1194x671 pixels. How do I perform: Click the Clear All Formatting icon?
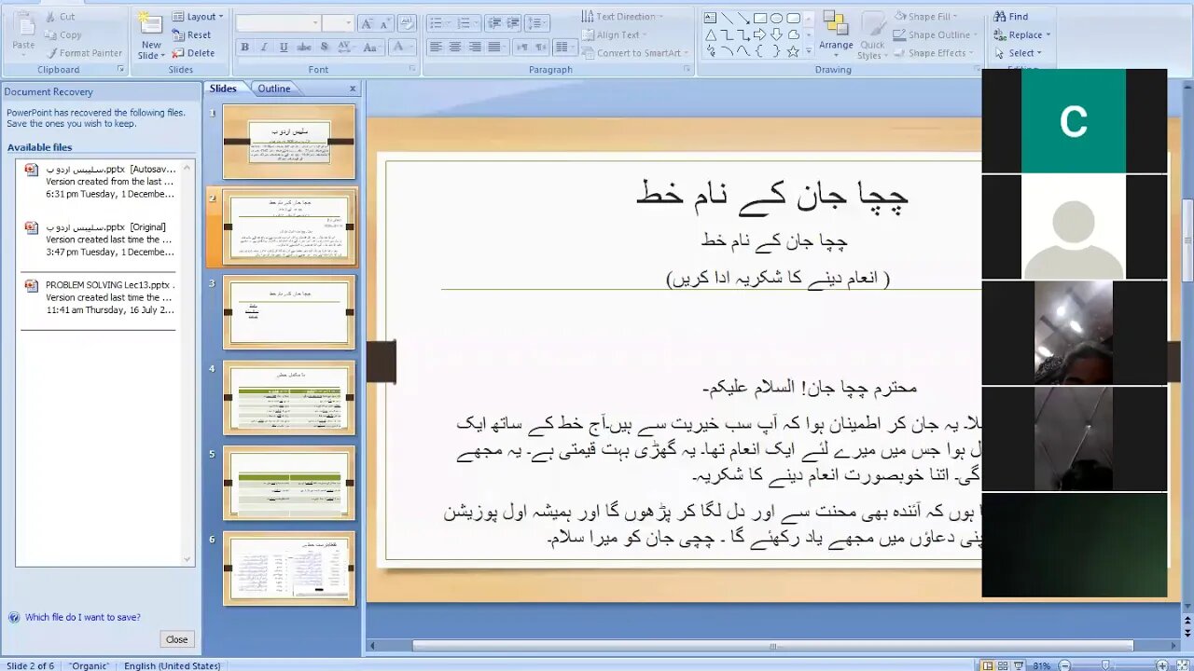click(x=408, y=23)
